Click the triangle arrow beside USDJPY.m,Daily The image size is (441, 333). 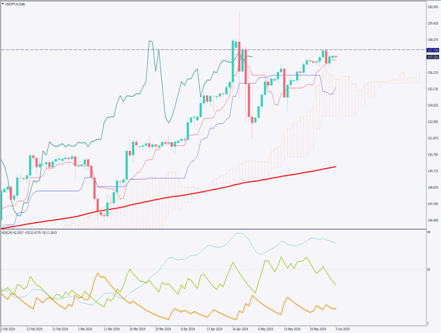3,4
